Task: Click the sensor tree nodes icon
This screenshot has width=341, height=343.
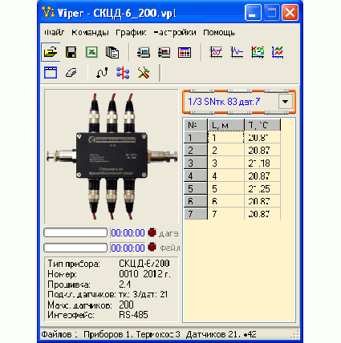Action: pyautogui.click(x=123, y=72)
